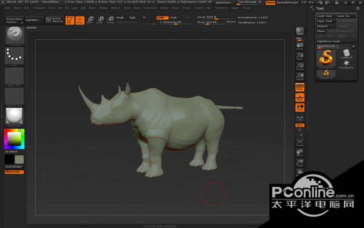The height and width of the screenshot is (228, 364).
Task: Pick the Cylinder3D tool thumbnail
Action: (x=346, y=54)
